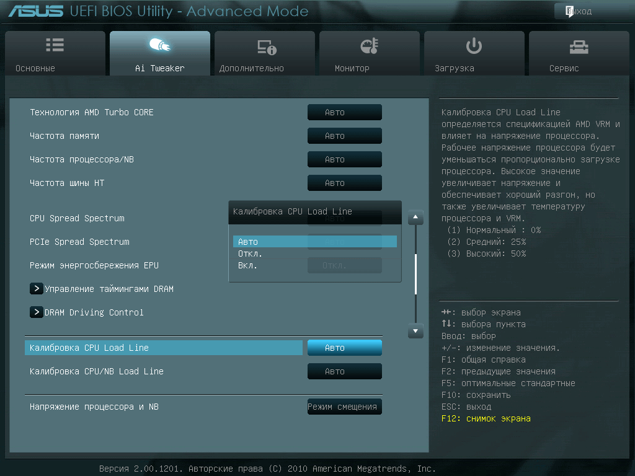Select the Ai Tweaker tab label
Image resolution: width=635 pixels, height=476 pixels.
pos(159,68)
